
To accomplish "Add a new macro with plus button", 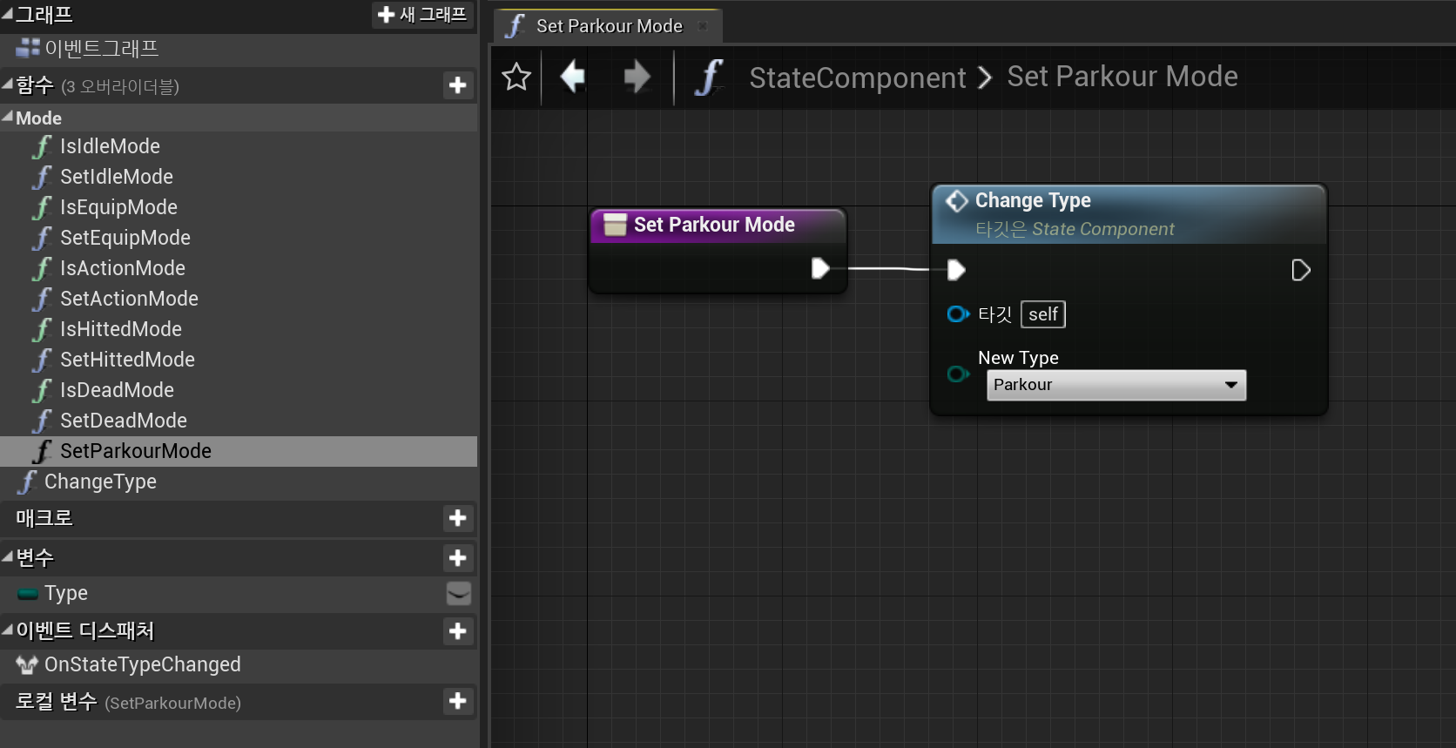I will 457,518.
